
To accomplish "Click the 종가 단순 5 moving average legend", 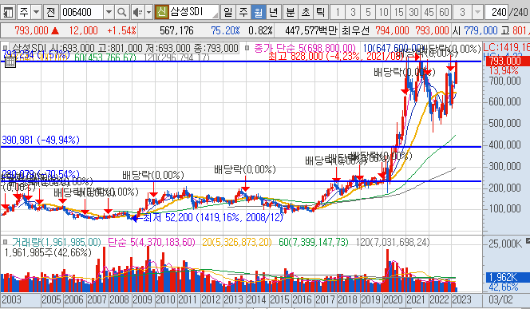I will [x=305, y=48].
